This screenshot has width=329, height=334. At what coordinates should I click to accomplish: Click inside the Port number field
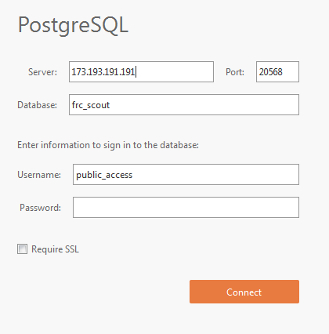tap(277, 72)
